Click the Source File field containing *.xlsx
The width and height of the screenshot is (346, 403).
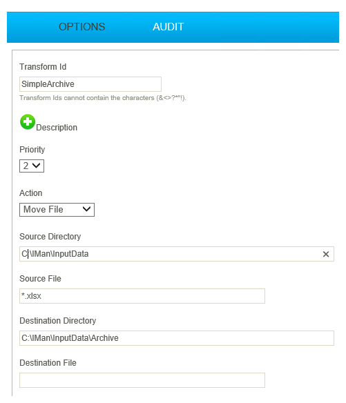[x=142, y=296]
